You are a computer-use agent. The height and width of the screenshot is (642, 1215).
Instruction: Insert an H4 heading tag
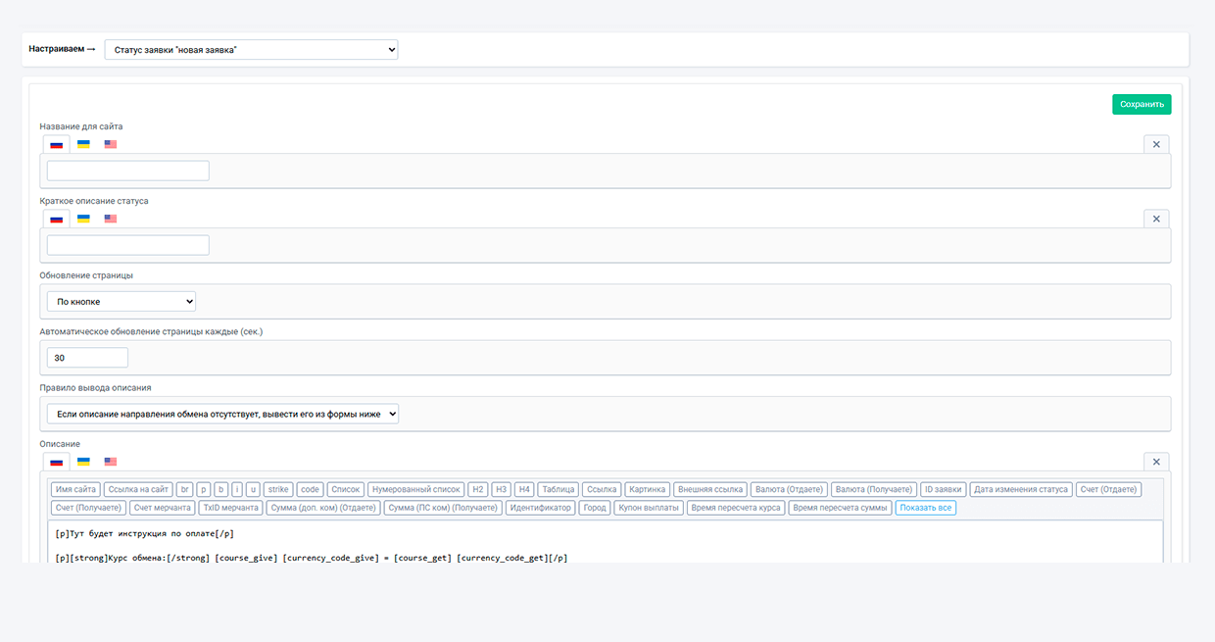tap(524, 489)
